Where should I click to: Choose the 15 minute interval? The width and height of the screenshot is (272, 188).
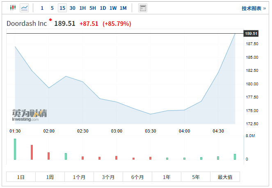(x=62, y=8)
